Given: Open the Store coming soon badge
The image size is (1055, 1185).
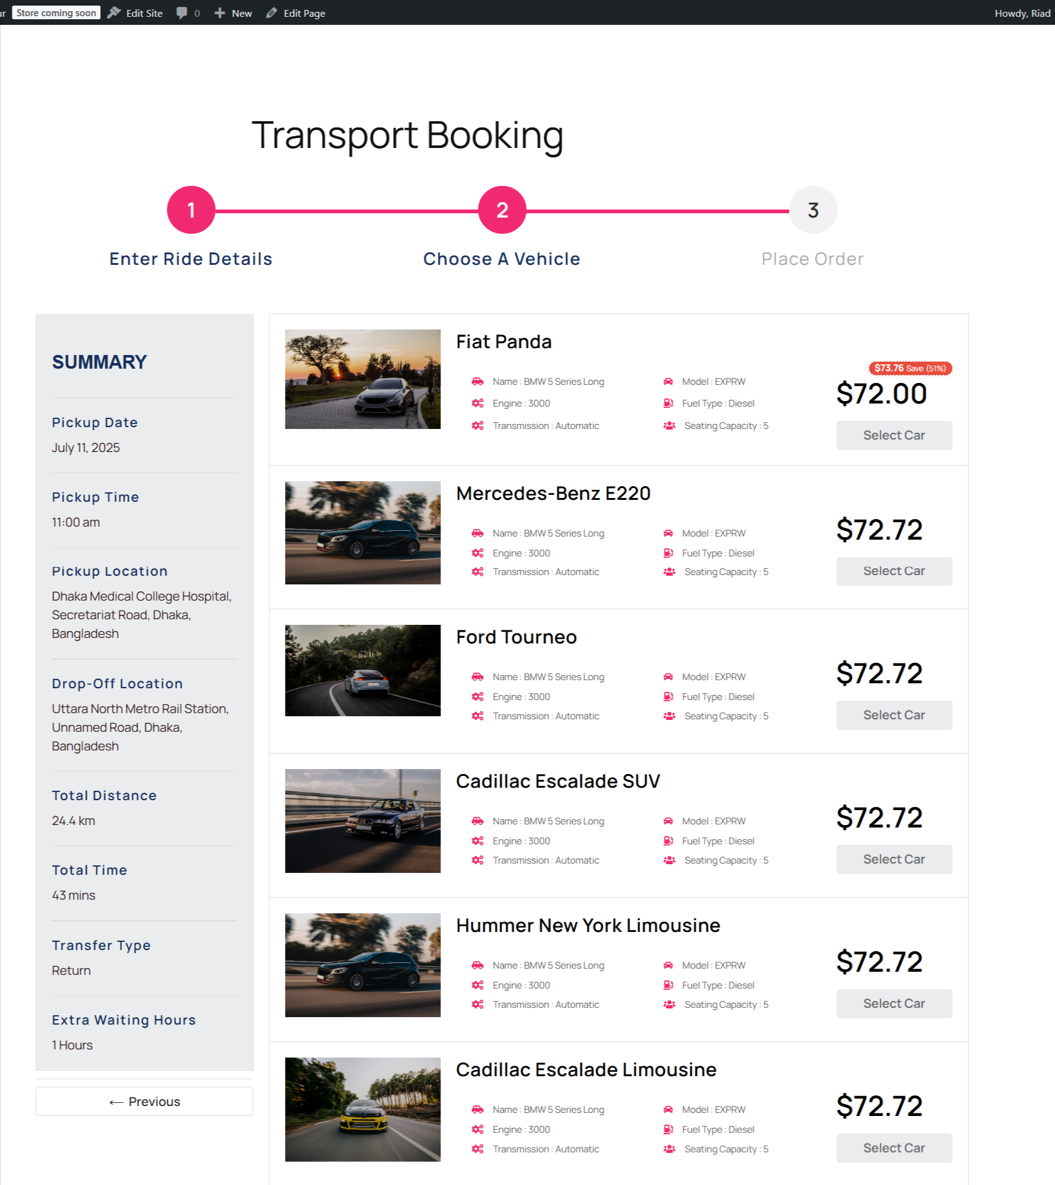Looking at the screenshot, I should pyautogui.click(x=56, y=12).
